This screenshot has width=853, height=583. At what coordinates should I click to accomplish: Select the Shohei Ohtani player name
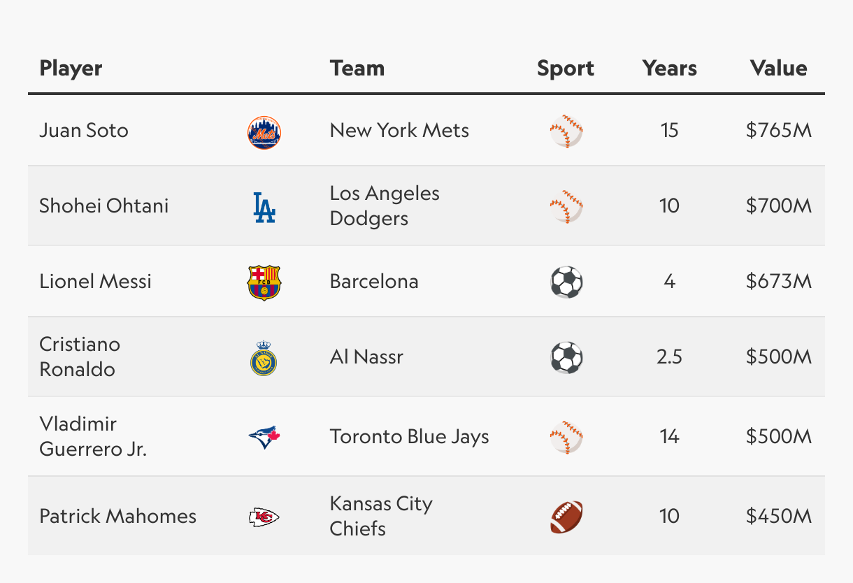[x=104, y=206]
